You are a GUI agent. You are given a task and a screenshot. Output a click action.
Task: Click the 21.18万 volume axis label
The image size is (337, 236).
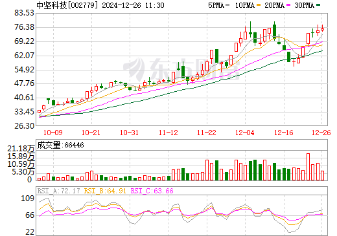(x=21, y=149)
